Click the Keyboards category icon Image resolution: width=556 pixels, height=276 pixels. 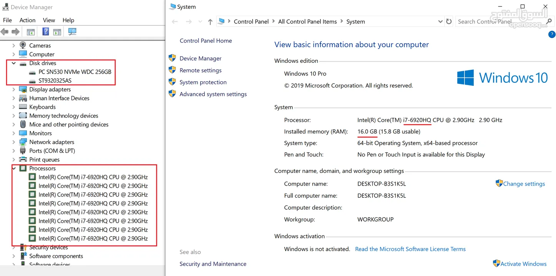pyautogui.click(x=23, y=107)
